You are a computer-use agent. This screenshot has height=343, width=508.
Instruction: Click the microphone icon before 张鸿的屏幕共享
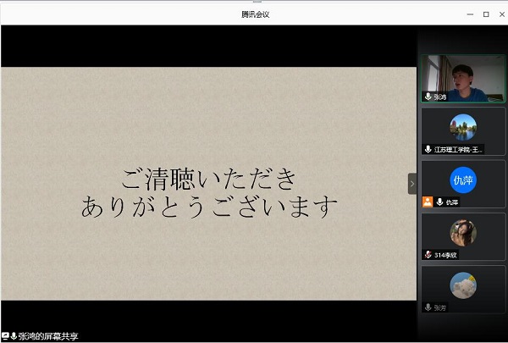pyautogui.click(x=14, y=336)
